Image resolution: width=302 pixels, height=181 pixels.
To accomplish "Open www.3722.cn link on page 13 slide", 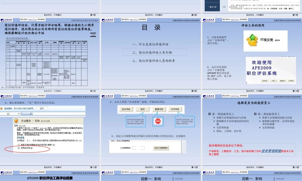I will (x=234, y=96).
